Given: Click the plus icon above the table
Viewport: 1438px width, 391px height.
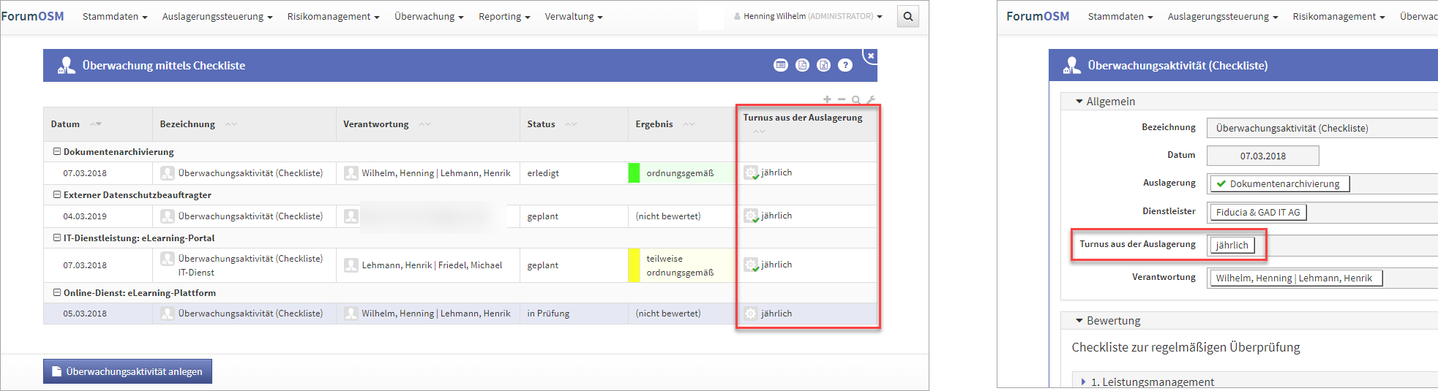Looking at the screenshot, I should pos(827,99).
